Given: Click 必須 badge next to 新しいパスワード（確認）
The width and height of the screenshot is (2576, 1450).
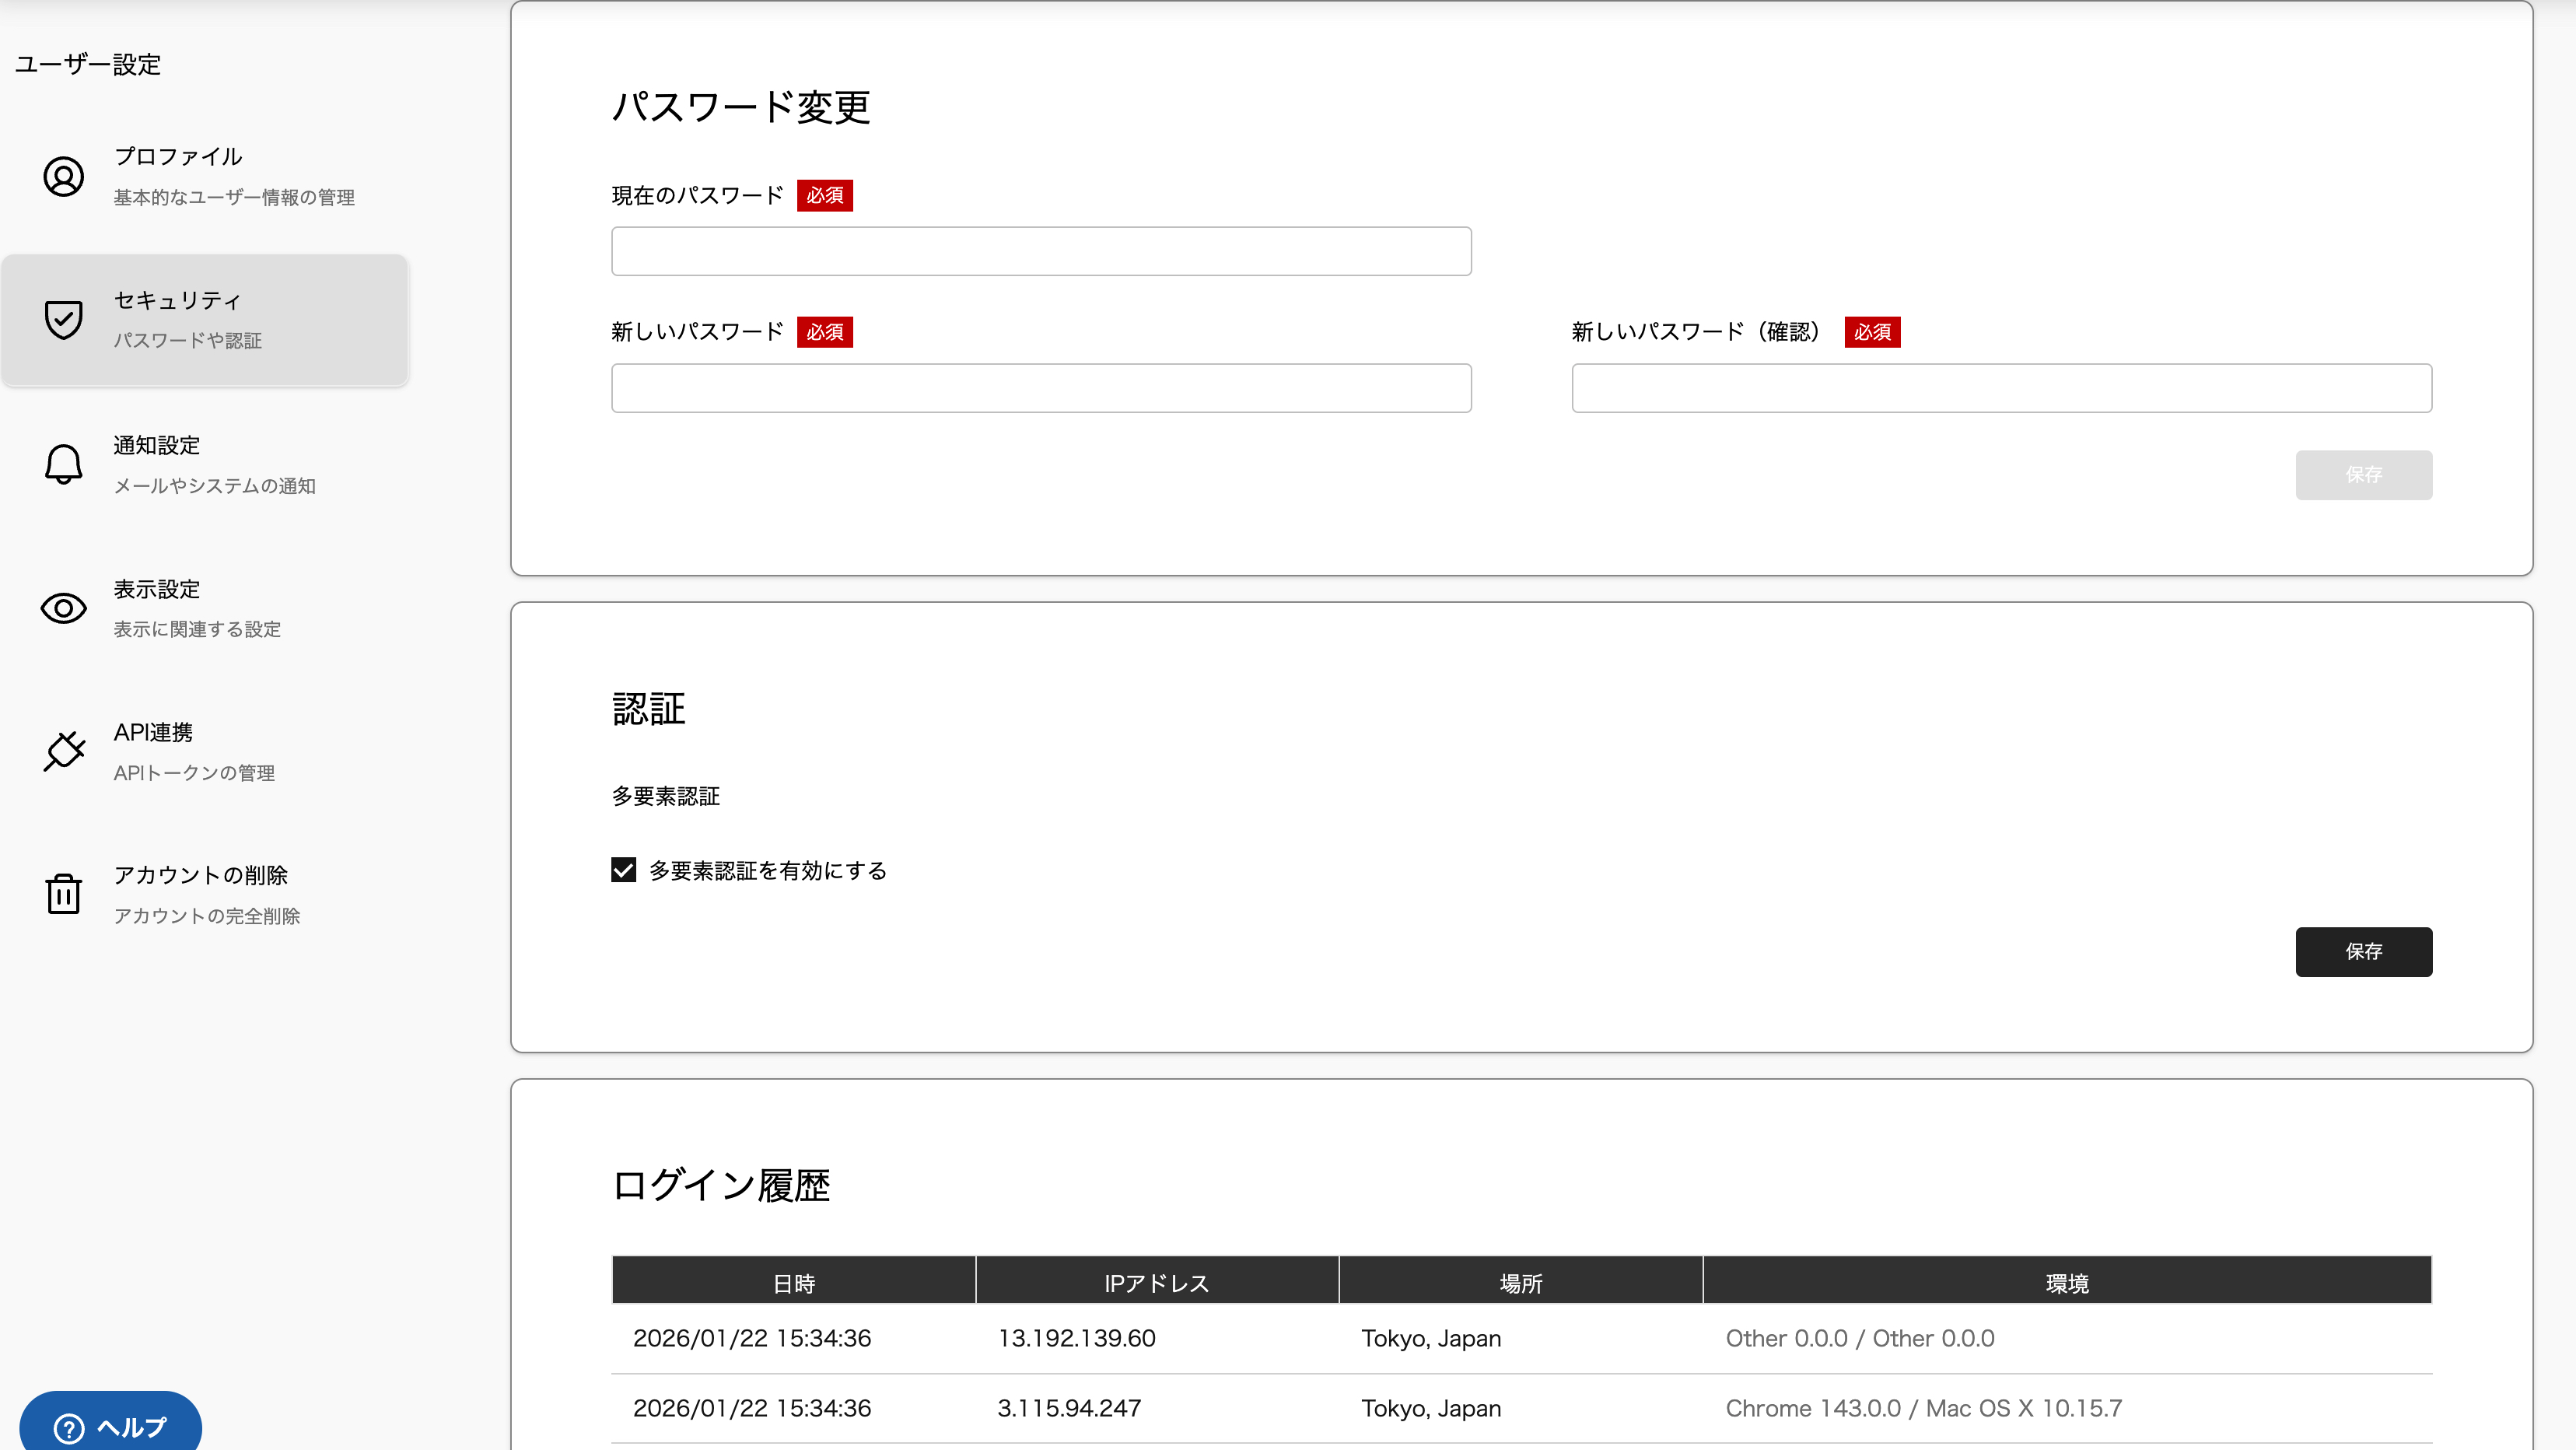Looking at the screenshot, I should 1872,332.
